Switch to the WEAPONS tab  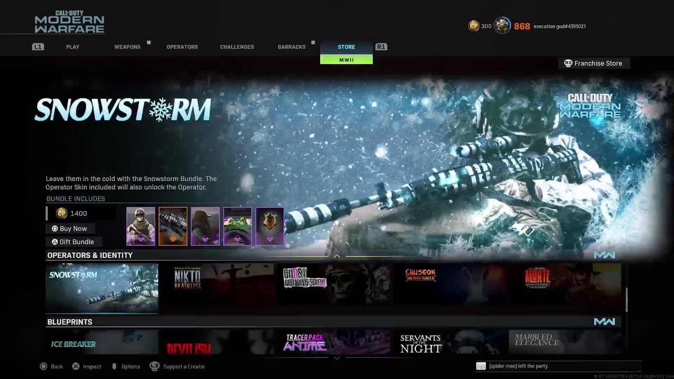tap(127, 47)
